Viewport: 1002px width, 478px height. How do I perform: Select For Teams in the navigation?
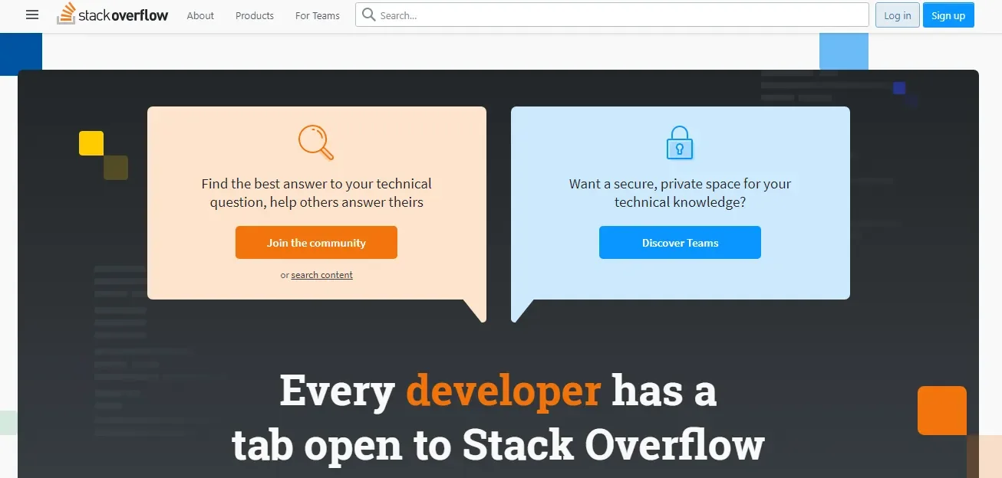[x=317, y=15]
